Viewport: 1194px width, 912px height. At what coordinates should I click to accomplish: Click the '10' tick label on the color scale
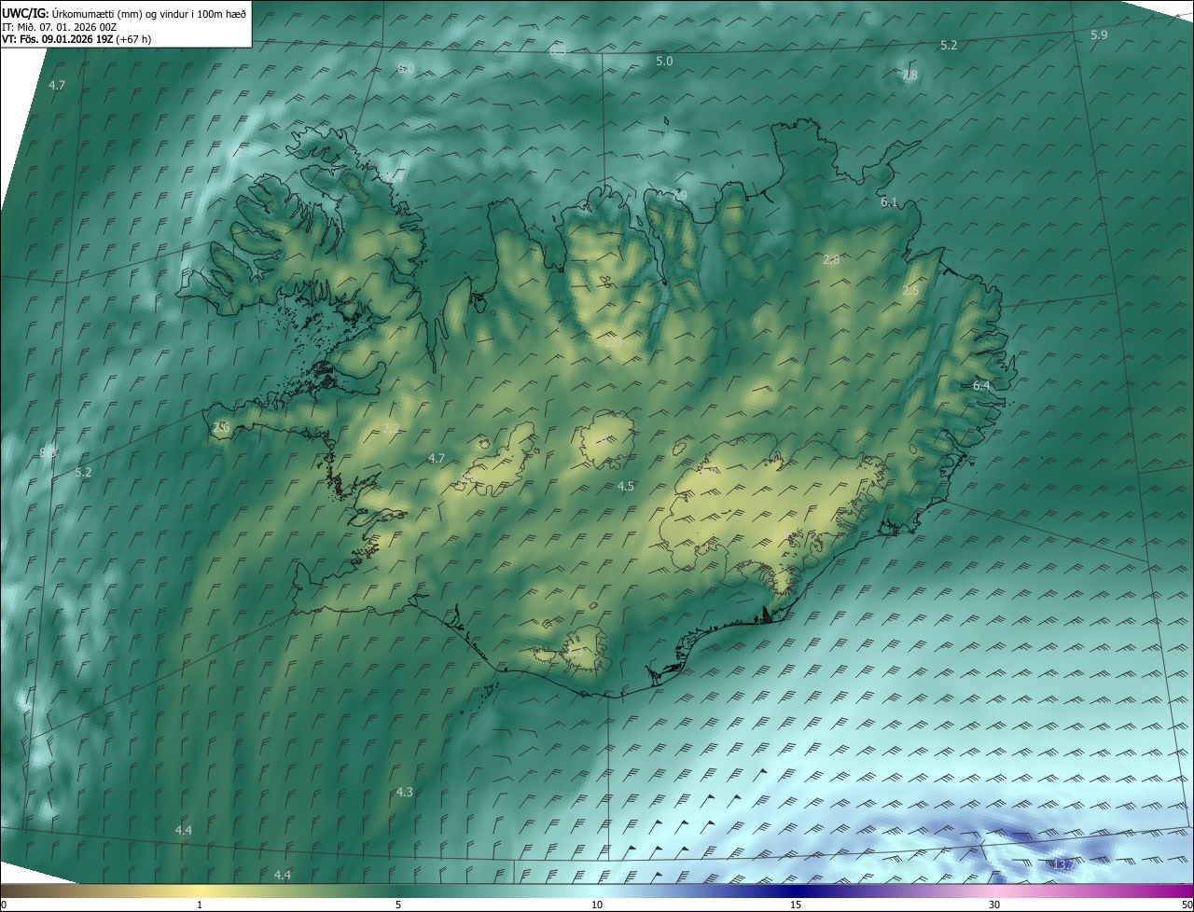[597, 905]
